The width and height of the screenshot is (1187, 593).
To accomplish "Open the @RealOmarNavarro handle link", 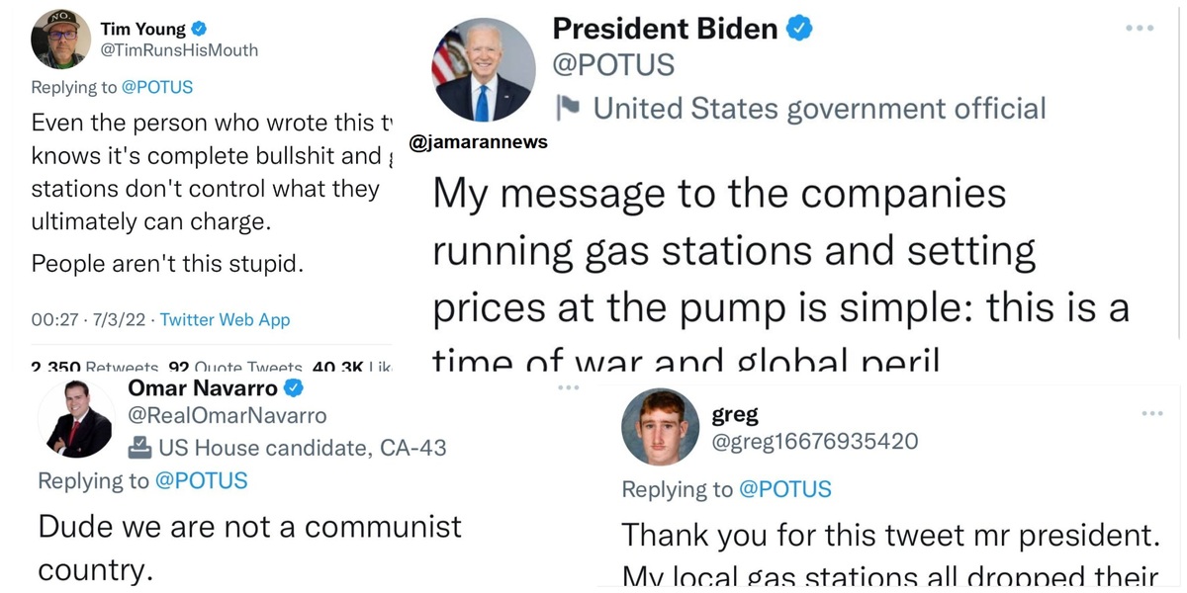I will 227,416.
